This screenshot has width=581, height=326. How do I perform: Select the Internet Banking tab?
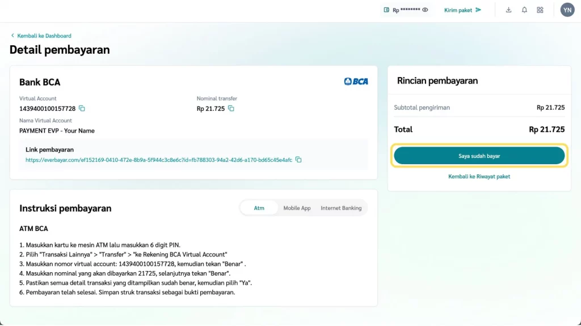click(341, 208)
